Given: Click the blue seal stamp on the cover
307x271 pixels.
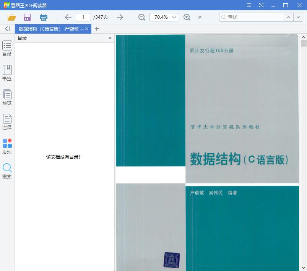Looking at the screenshot, I should pos(172,260).
